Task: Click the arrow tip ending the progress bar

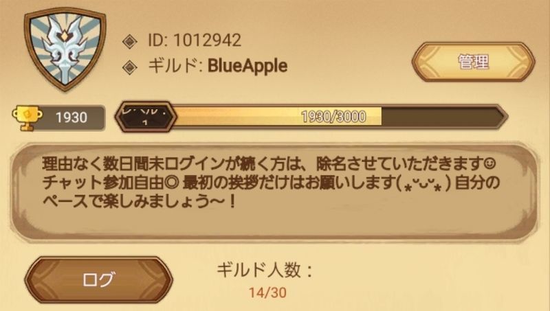Action: click(x=503, y=117)
